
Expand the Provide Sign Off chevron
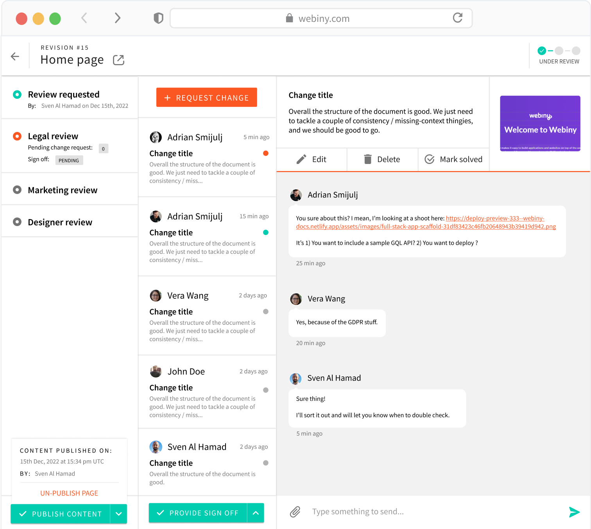click(256, 513)
